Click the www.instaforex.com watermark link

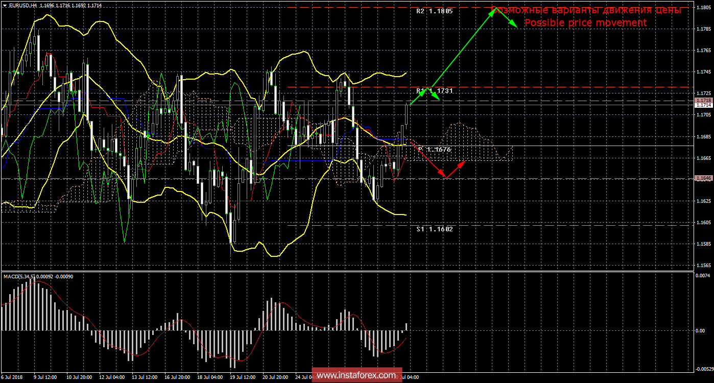tap(356, 376)
